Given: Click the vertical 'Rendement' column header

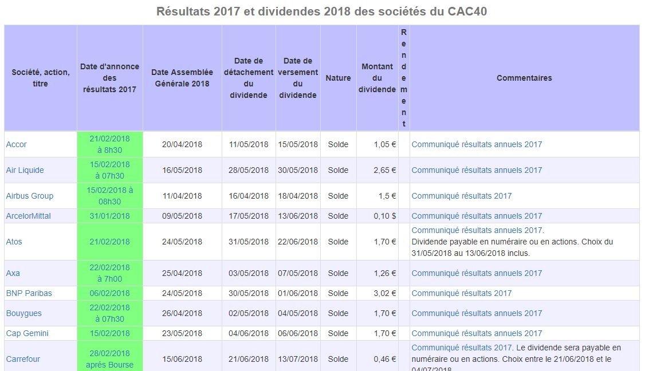Looking at the screenshot, I should point(404,78).
